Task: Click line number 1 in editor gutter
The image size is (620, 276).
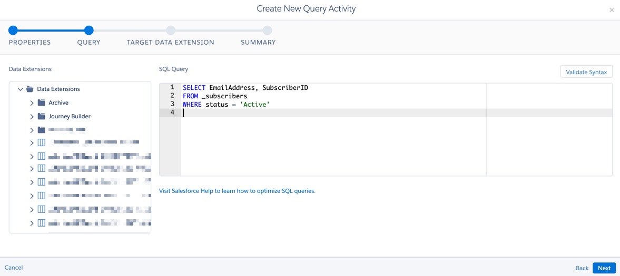Action: click(x=172, y=87)
